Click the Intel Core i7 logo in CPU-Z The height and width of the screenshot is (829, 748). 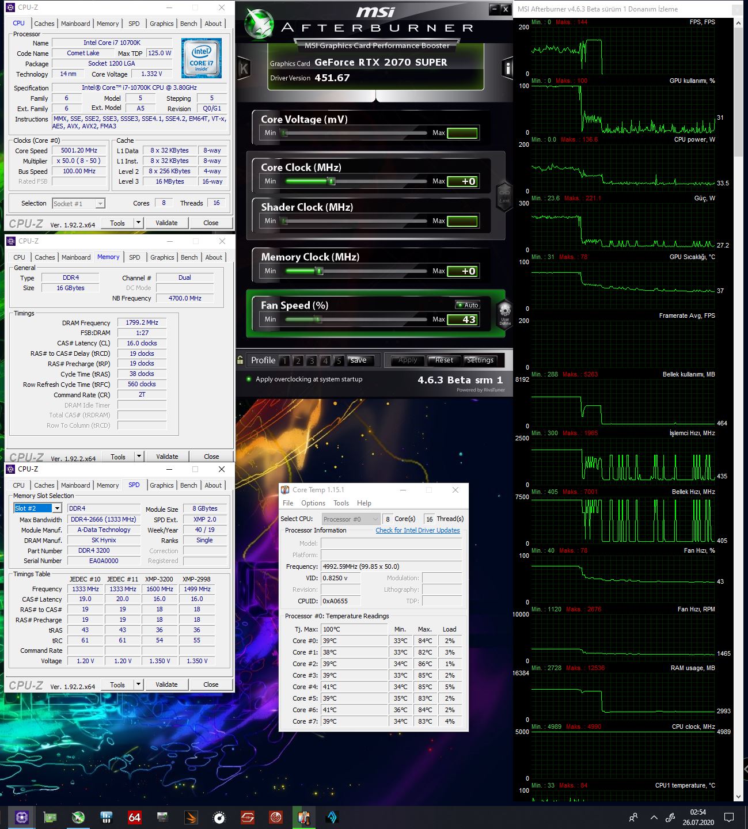202,58
